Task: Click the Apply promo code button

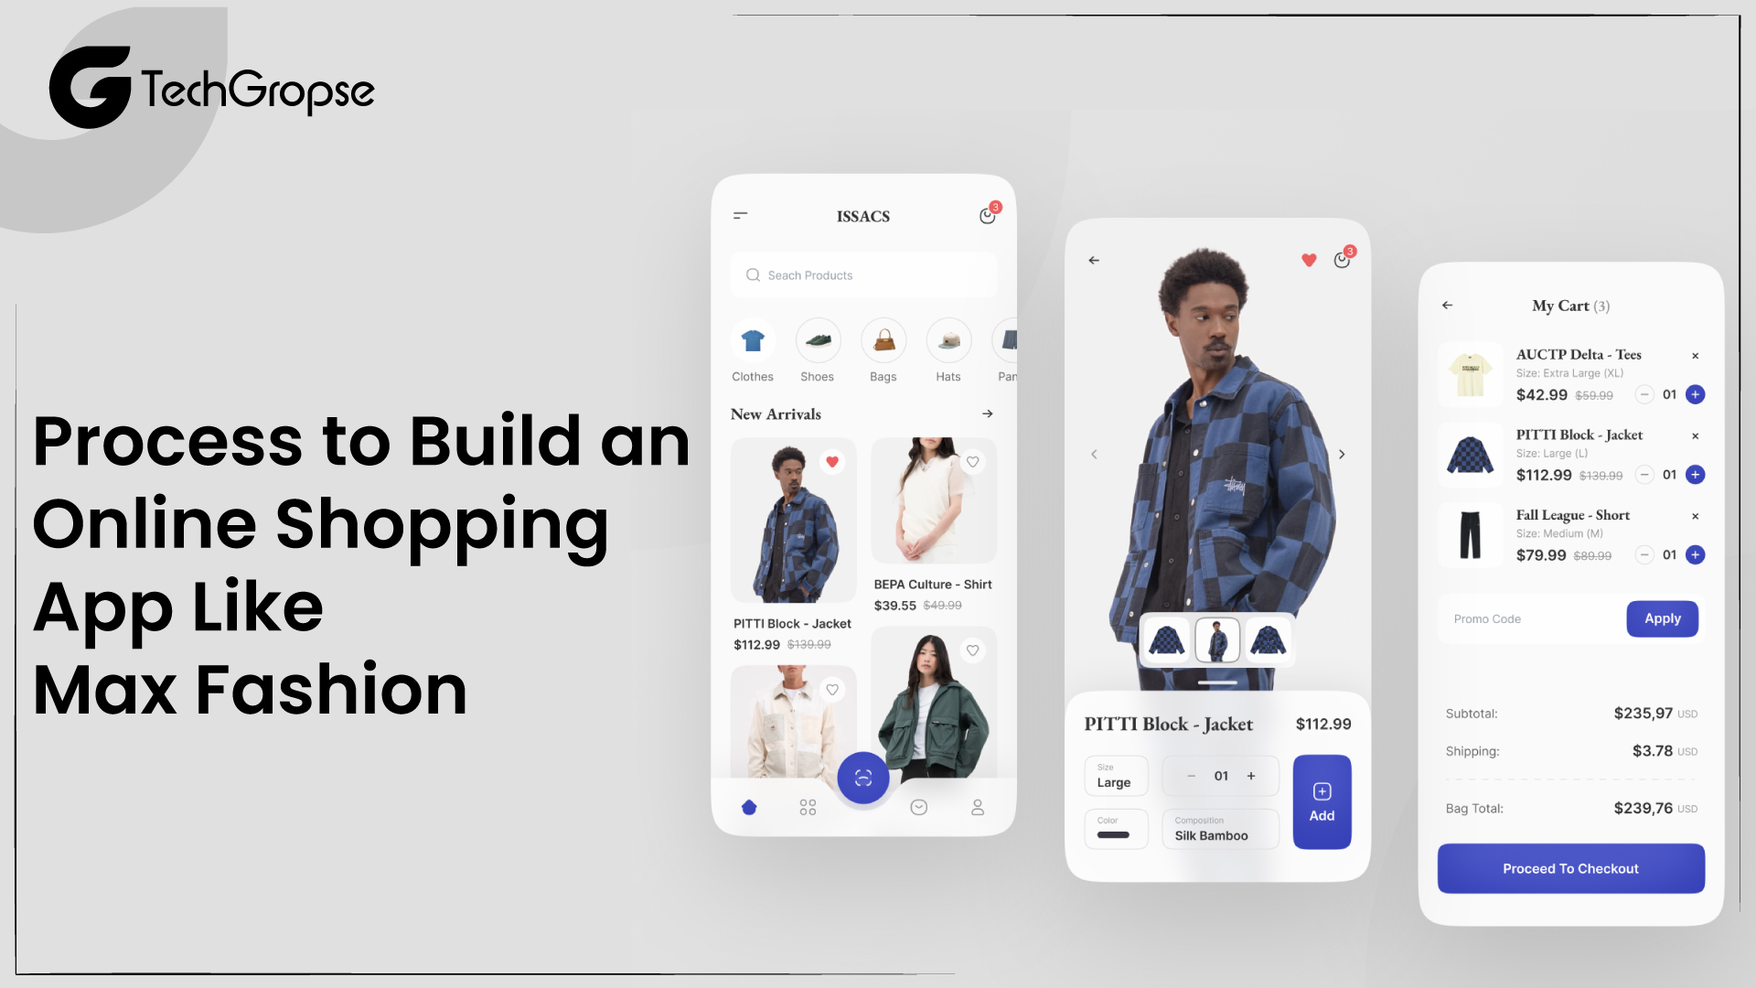Action: 1663,618
